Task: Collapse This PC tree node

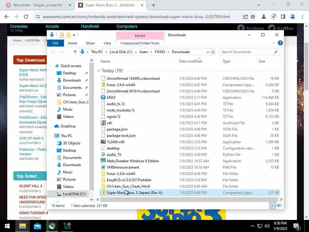Action: (50, 136)
